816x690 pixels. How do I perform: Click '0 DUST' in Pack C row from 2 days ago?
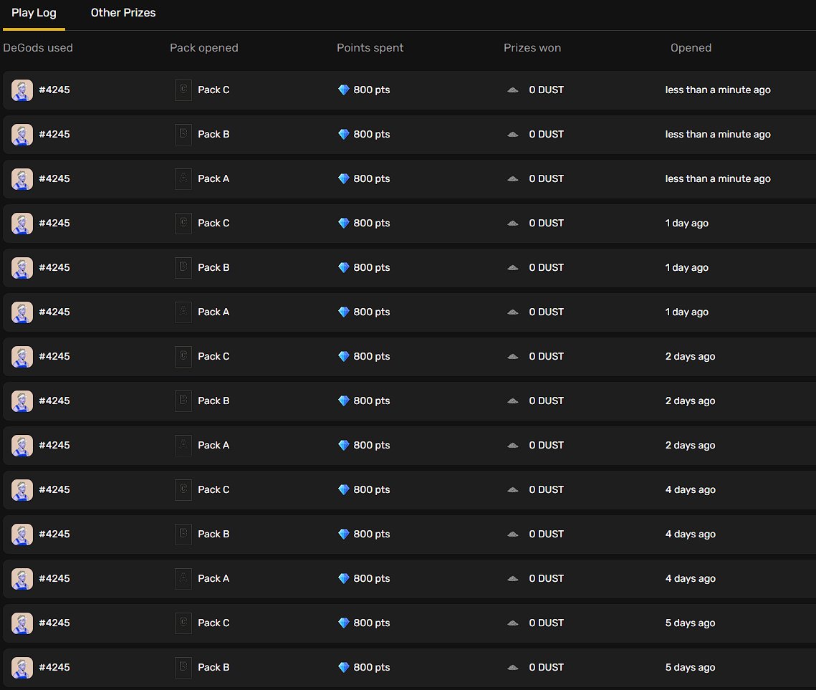(547, 356)
